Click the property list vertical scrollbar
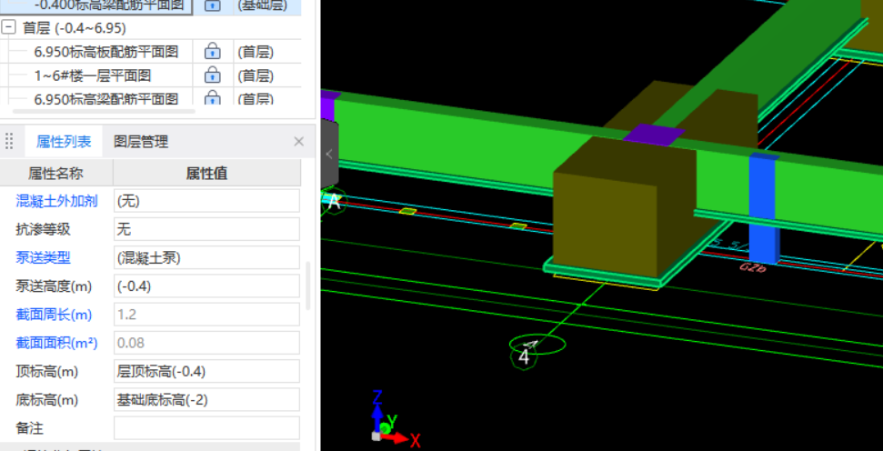The height and width of the screenshot is (451, 883). [x=308, y=286]
